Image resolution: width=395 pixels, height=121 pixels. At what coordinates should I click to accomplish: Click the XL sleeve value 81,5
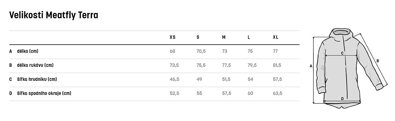(277, 65)
